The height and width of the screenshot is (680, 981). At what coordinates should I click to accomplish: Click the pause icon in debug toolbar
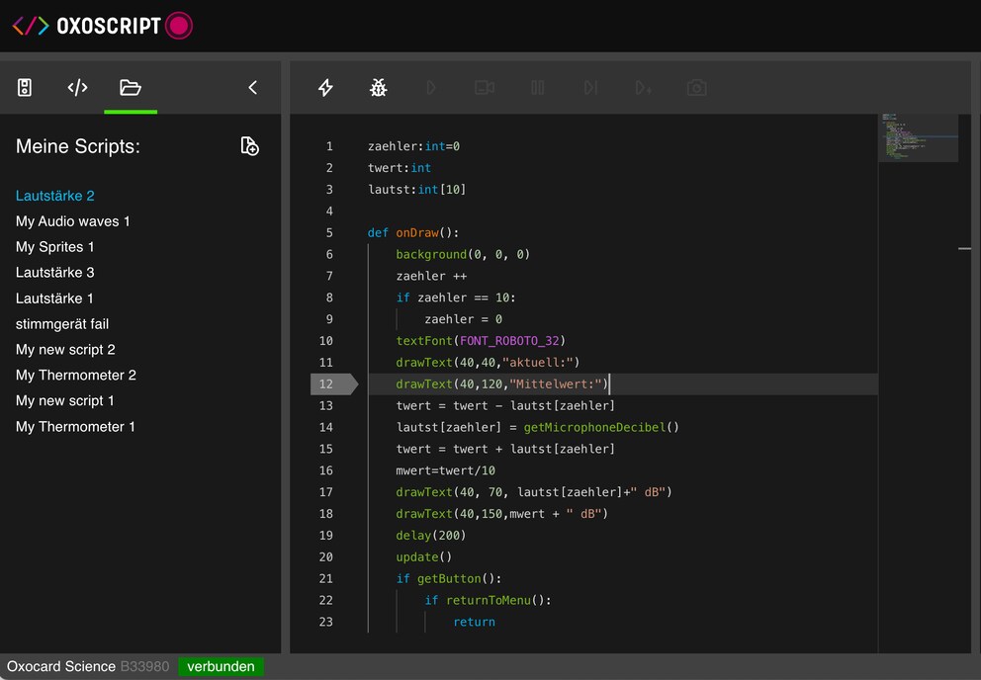click(537, 88)
